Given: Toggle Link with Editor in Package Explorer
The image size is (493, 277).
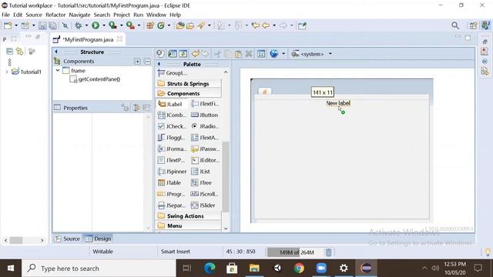Looking at the screenshot, I should (20, 52).
